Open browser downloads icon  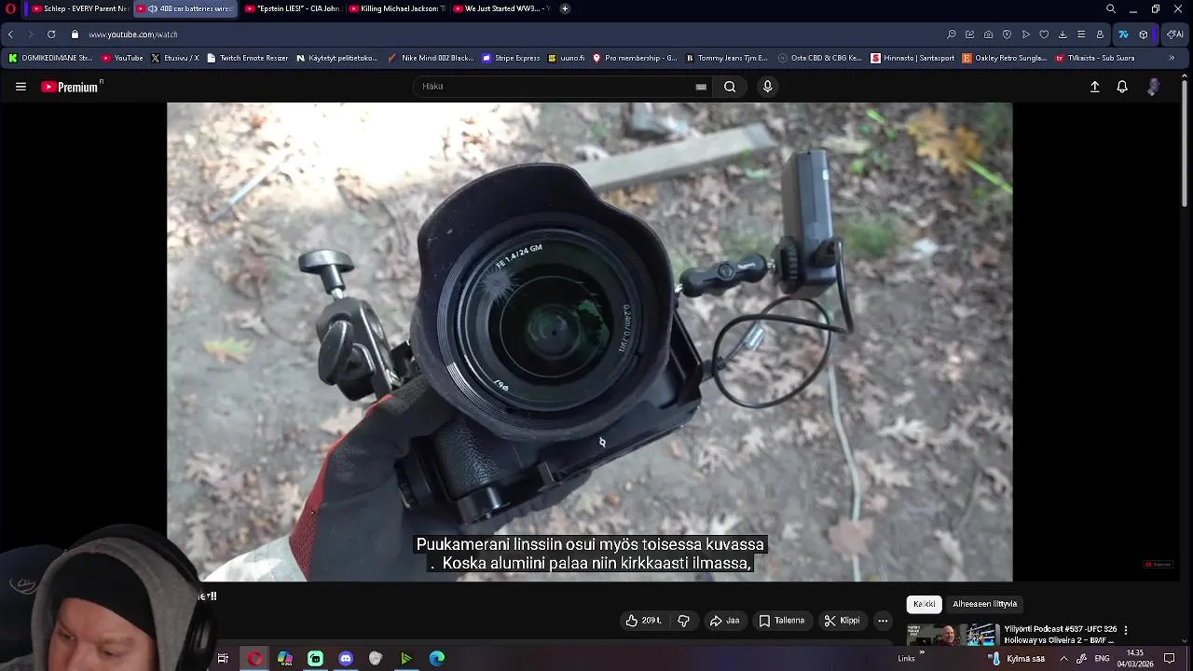[1063, 34]
